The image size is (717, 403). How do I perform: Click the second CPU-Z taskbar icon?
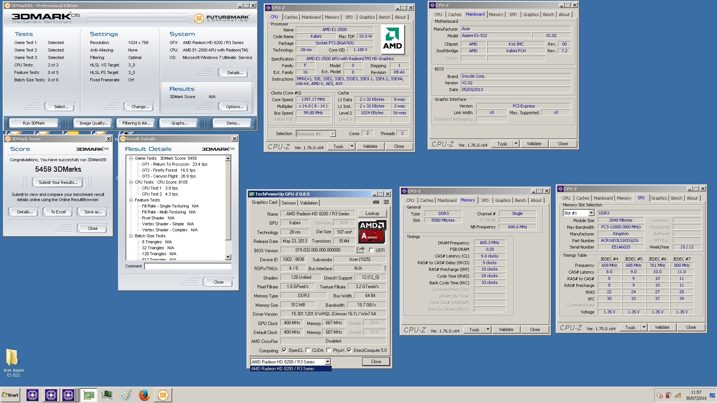51,395
